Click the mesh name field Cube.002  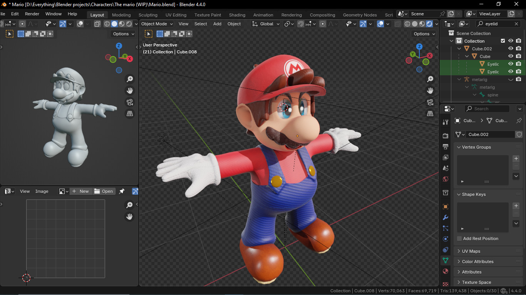pyautogui.click(x=490, y=134)
